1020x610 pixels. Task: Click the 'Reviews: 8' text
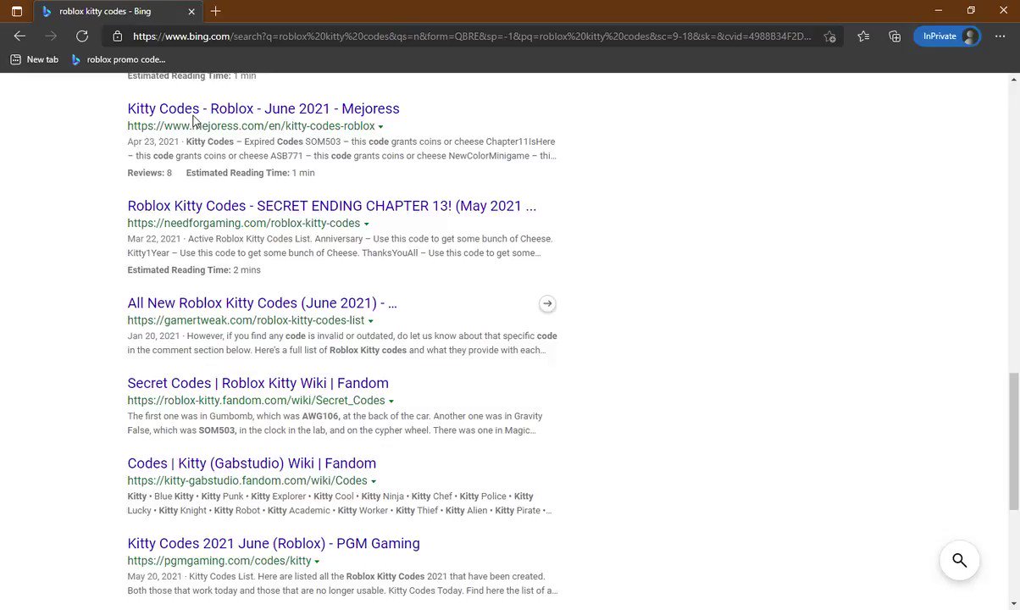(149, 173)
